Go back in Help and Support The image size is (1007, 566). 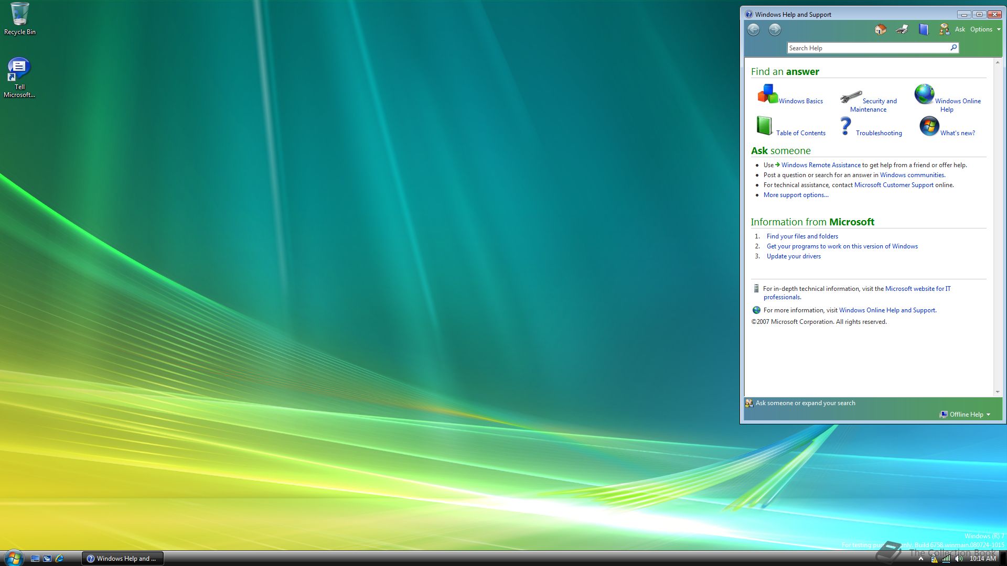pos(753,30)
